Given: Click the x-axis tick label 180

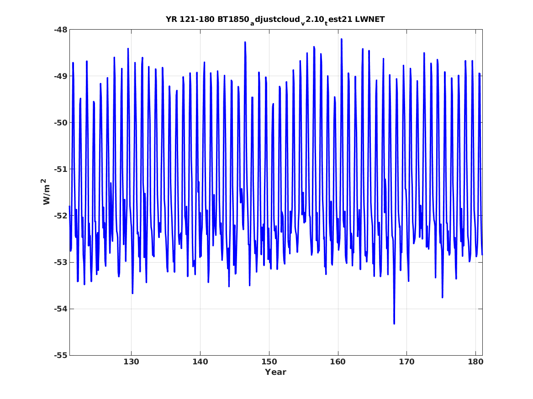Looking at the screenshot, I should click(475, 362).
